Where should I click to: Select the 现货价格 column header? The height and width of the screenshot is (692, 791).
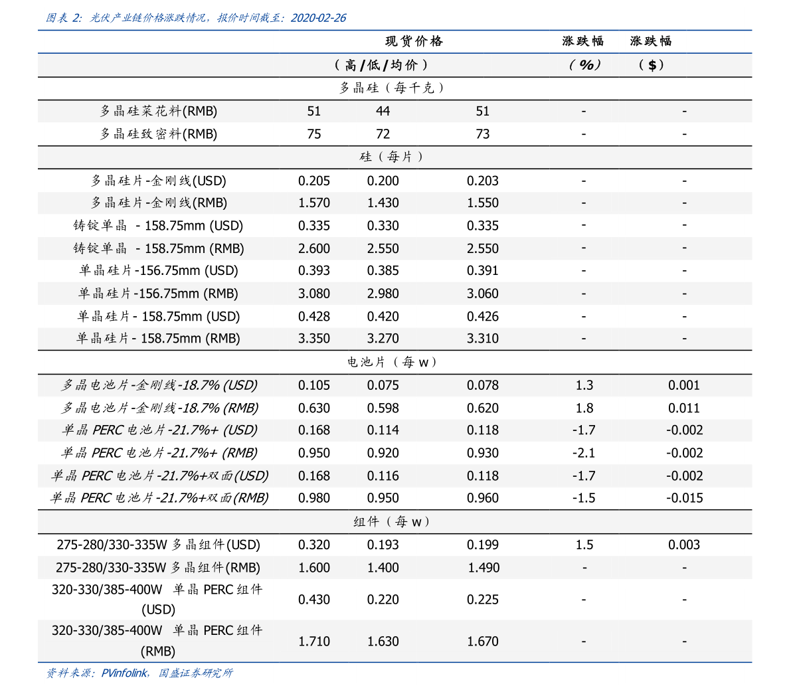[x=414, y=41]
